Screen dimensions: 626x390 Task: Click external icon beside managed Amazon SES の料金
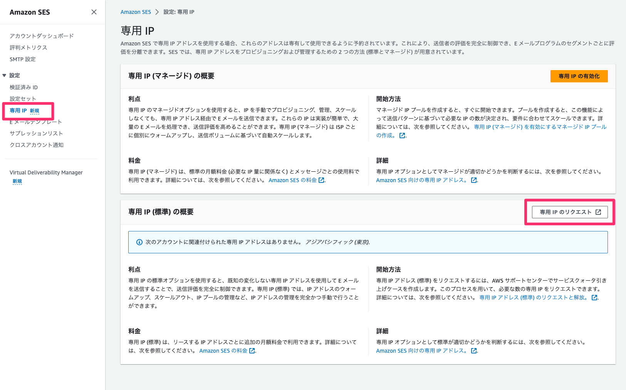321,180
